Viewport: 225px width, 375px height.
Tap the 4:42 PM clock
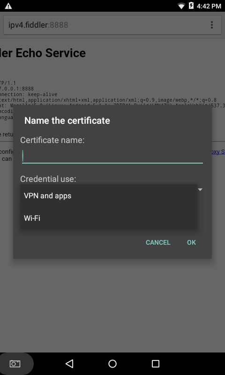pos(209,6)
